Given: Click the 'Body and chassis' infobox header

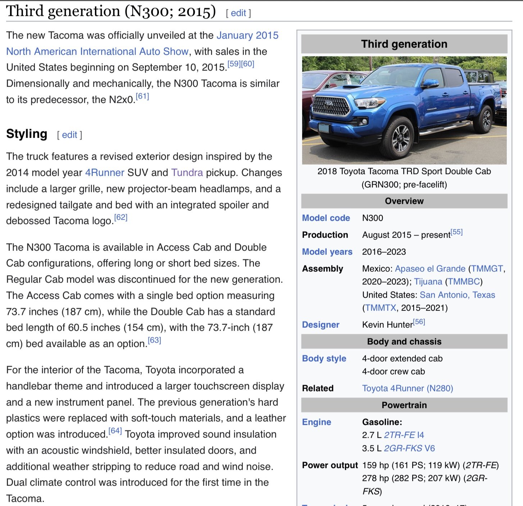Looking at the screenshot, I should pyautogui.click(x=404, y=342).
